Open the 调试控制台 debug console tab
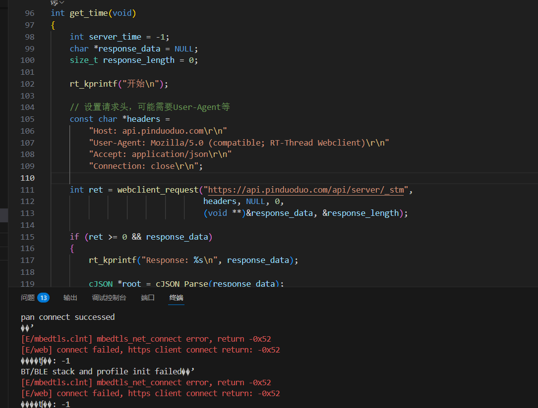Viewport: 538px width, 408px height. (109, 298)
